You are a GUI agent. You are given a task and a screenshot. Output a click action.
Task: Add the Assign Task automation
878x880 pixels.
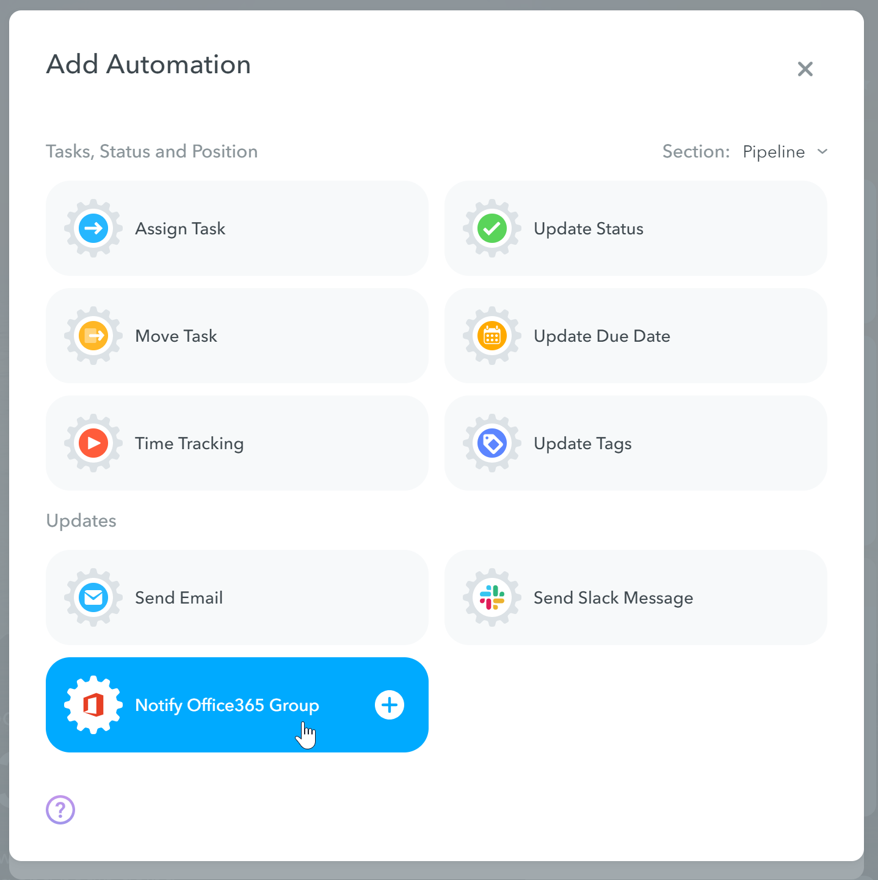[x=237, y=228]
